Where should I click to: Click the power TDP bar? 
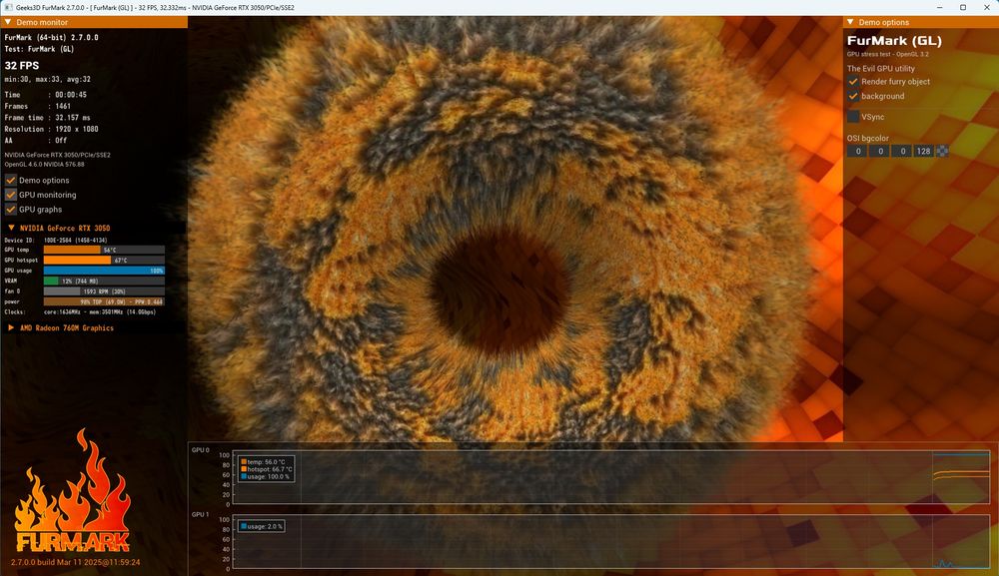pos(104,301)
